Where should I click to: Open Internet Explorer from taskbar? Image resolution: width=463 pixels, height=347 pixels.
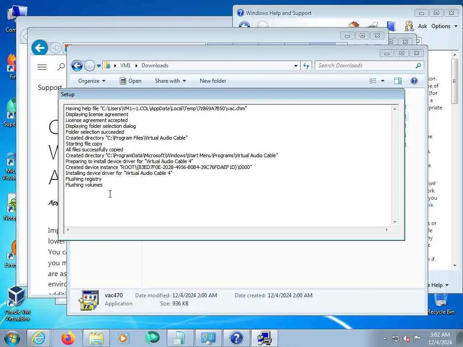pos(39,338)
